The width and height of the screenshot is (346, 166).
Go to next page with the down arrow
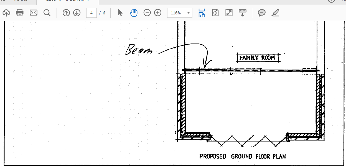pos(77,13)
